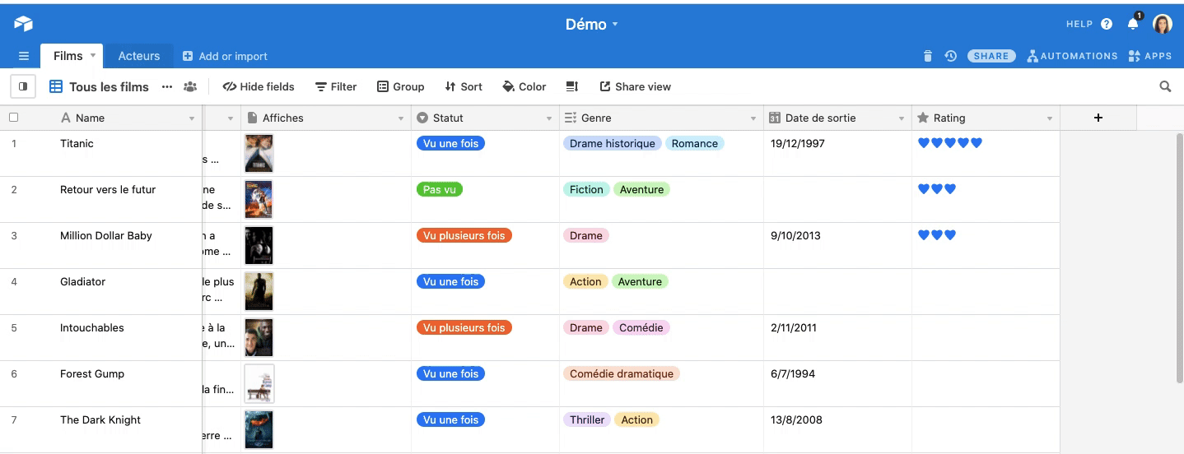Click Hide fields
This screenshot has height=454, width=1184.
259,86
